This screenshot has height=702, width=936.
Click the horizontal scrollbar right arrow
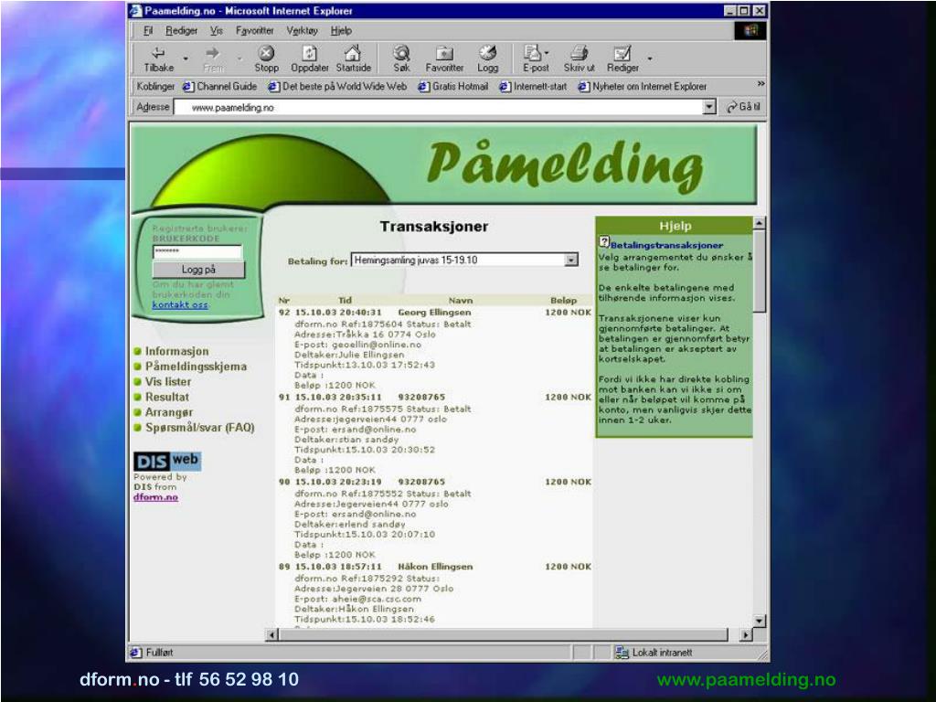coord(746,634)
